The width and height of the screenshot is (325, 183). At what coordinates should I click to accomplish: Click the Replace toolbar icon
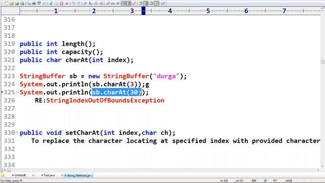tap(90, 4)
